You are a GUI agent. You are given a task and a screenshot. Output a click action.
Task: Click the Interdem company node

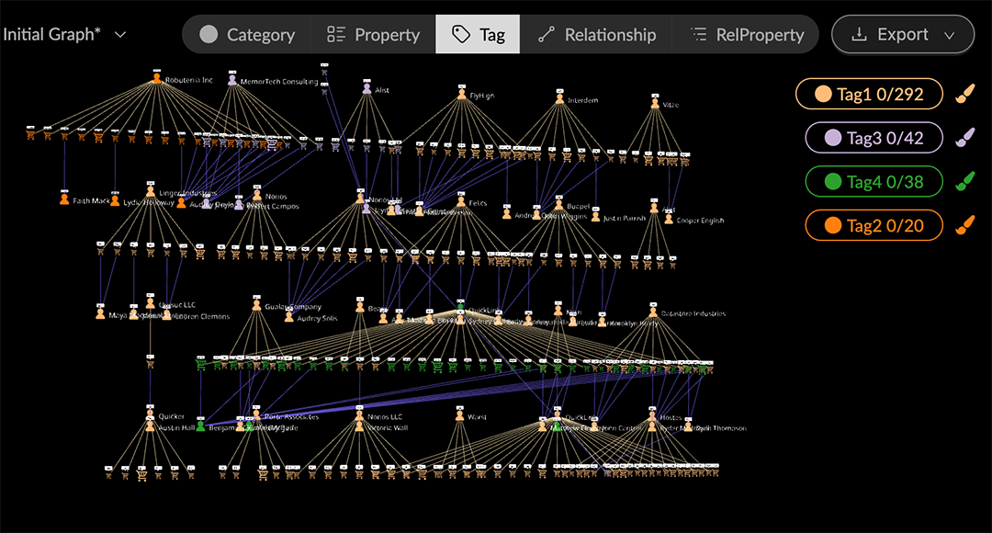click(559, 99)
